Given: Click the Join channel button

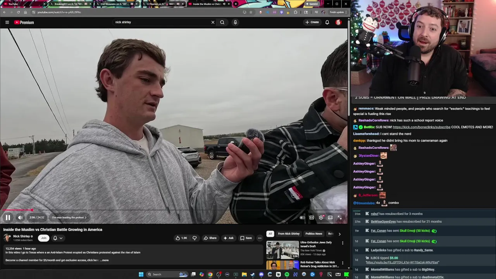Looking at the screenshot, I should [x=44, y=238].
